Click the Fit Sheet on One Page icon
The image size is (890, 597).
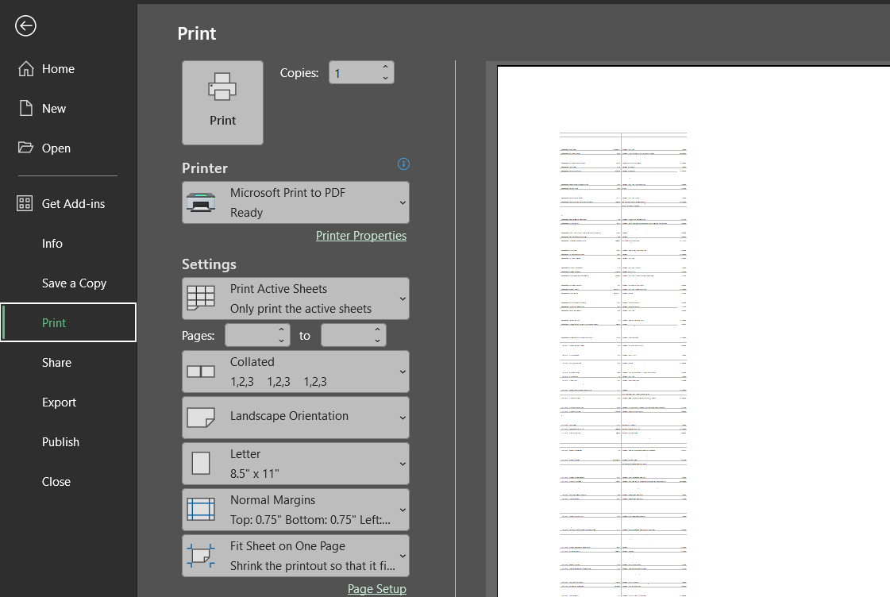201,555
